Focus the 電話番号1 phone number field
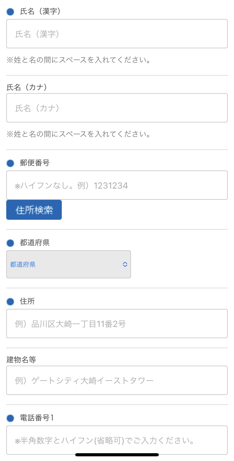This screenshot has width=234, height=461. click(117, 440)
